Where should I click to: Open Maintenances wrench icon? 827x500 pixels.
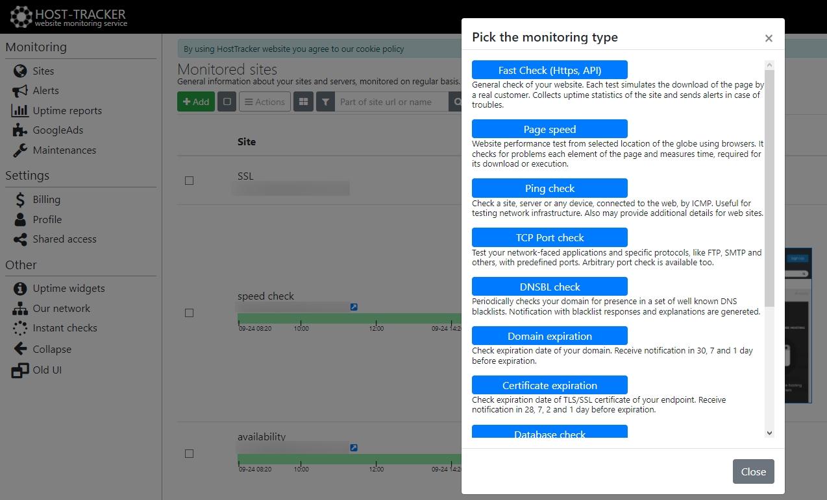tap(20, 150)
